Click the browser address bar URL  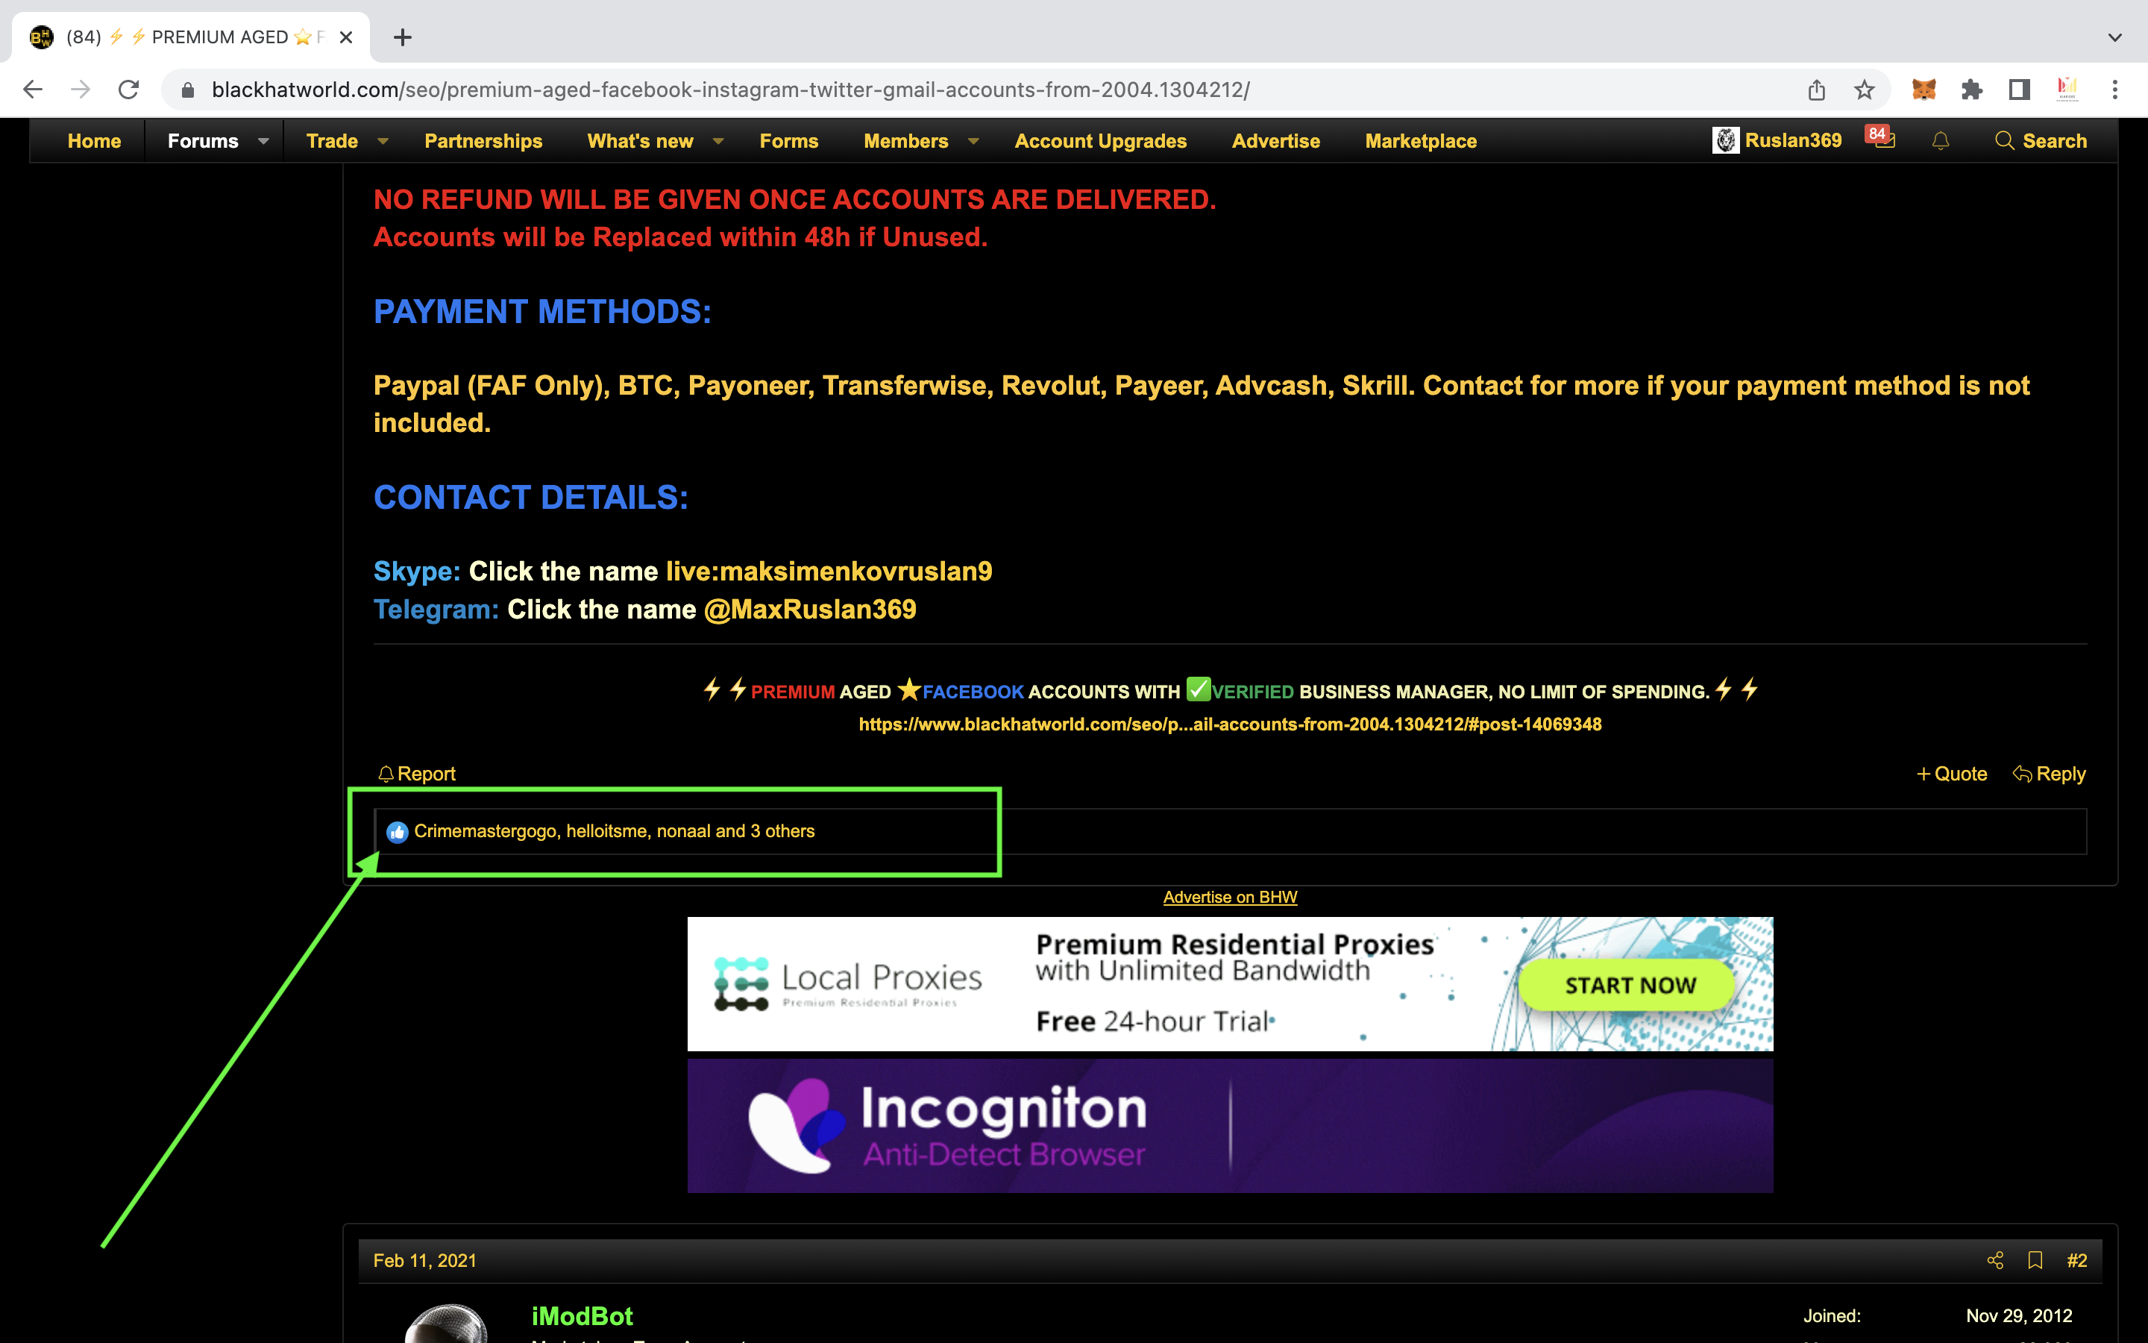pyautogui.click(x=730, y=90)
